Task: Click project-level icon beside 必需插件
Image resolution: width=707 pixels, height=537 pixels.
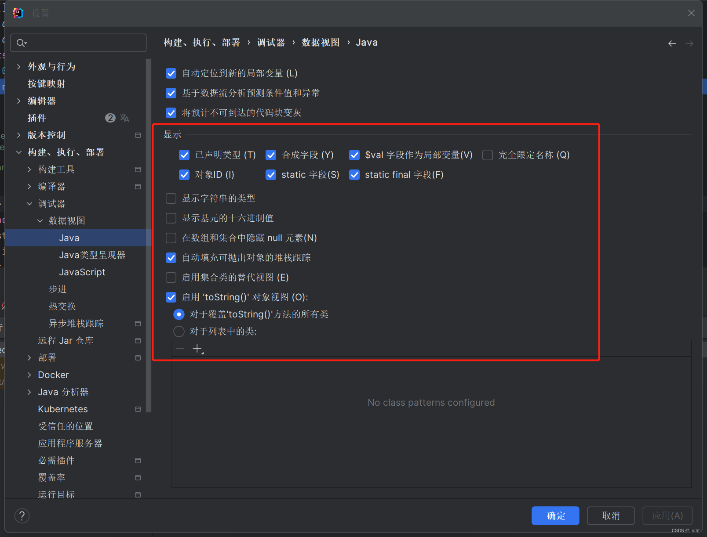Action: (x=138, y=461)
